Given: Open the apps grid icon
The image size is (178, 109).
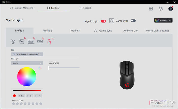Looking at the screenshot, I should (x=151, y=9).
